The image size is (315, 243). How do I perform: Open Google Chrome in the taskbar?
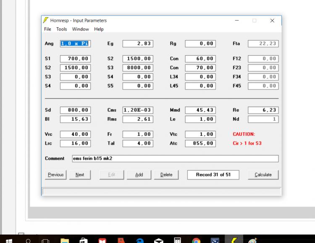(196, 240)
